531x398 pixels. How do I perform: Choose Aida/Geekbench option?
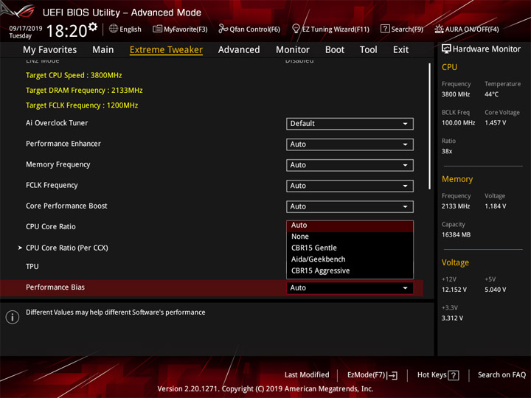(x=350, y=259)
